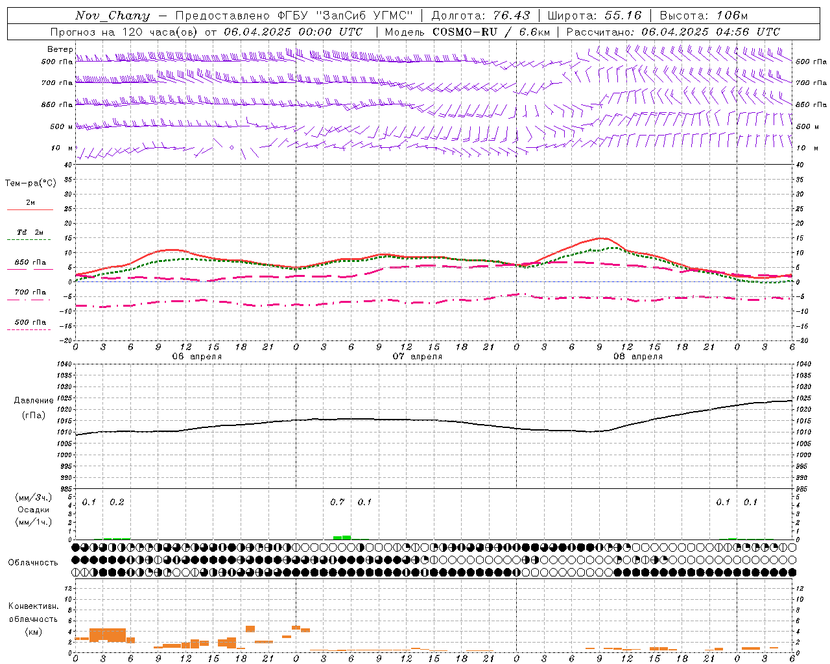The height and width of the screenshot is (664, 830).
Task: Click the Конвективн. convective cloud label
Action: pyautogui.click(x=34, y=606)
